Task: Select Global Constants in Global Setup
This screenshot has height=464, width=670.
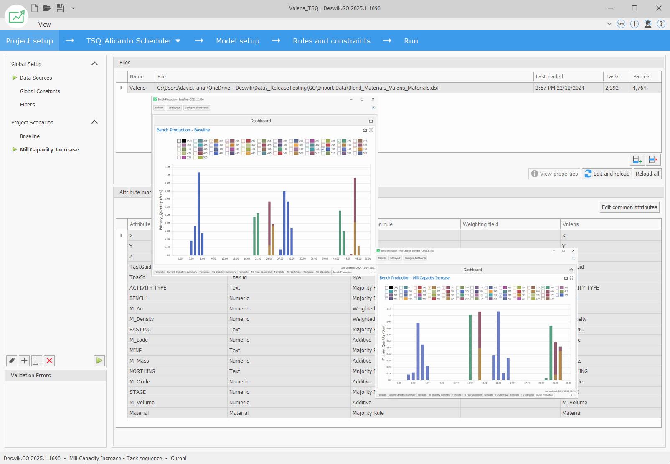Action: (40, 91)
